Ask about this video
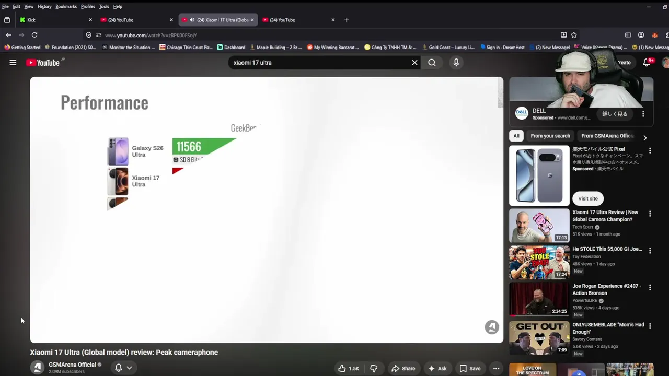Viewport: 669px width, 376px height. click(x=437, y=368)
